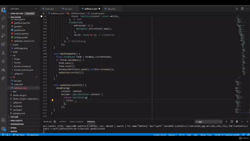Maximize the panel with the up chevron
250x141 pixels.
point(242,122)
